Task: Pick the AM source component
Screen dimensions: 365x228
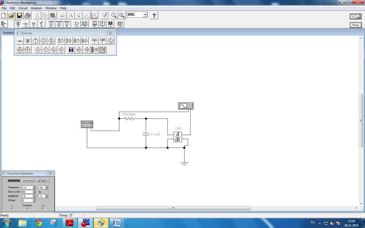Action: point(20,50)
